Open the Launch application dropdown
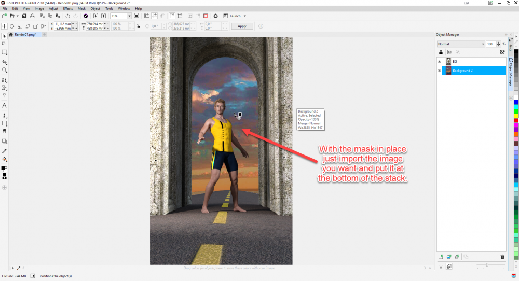Image resolution: width=519 pixels, height=281 pixels. click(244, 16)
